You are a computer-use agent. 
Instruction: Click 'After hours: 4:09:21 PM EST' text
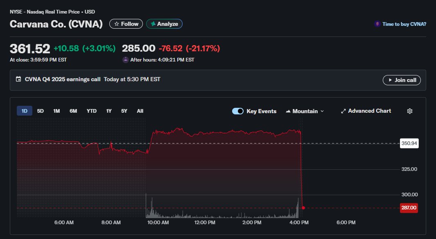[163, 60]
